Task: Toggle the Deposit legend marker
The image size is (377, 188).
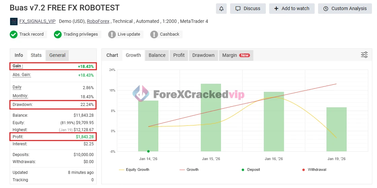Action: (x=250, y=170)
